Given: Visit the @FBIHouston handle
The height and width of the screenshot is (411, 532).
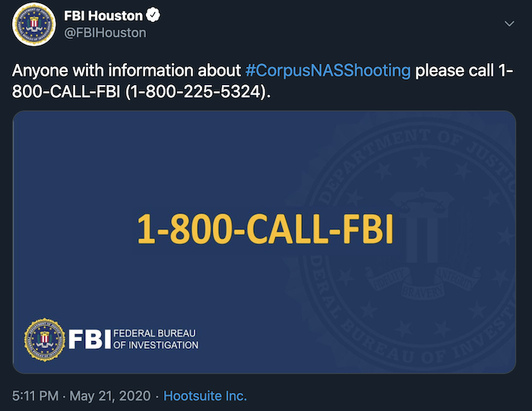Looking at the screenshot, I should point(105,33).
